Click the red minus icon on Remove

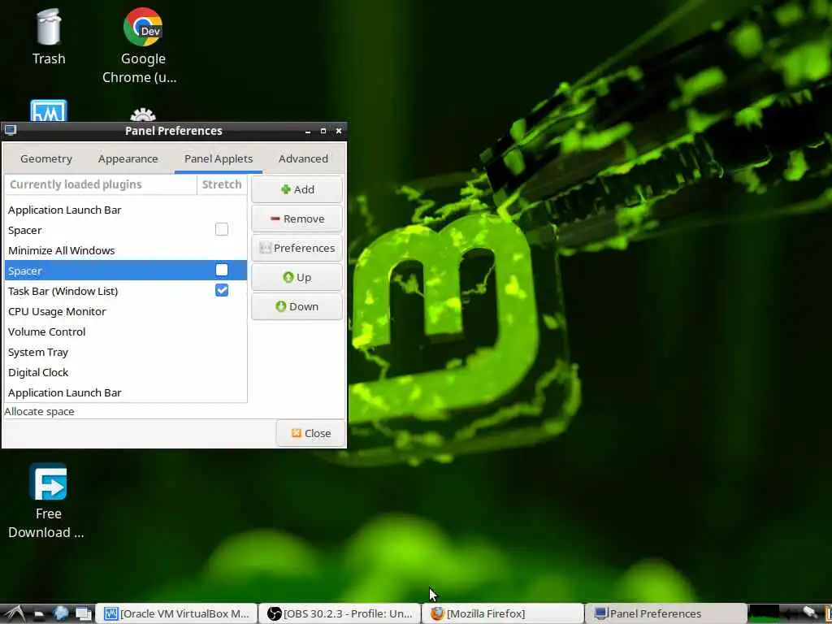click(x=275, y=219)
